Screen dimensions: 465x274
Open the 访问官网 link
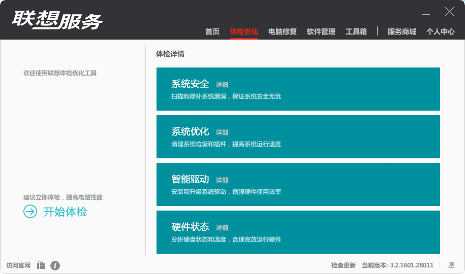click(18, 265)
